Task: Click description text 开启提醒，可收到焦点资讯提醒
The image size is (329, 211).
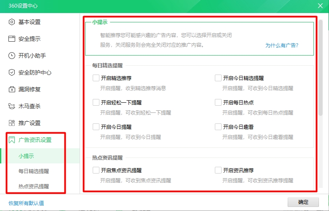Action: tap(136, 181)
